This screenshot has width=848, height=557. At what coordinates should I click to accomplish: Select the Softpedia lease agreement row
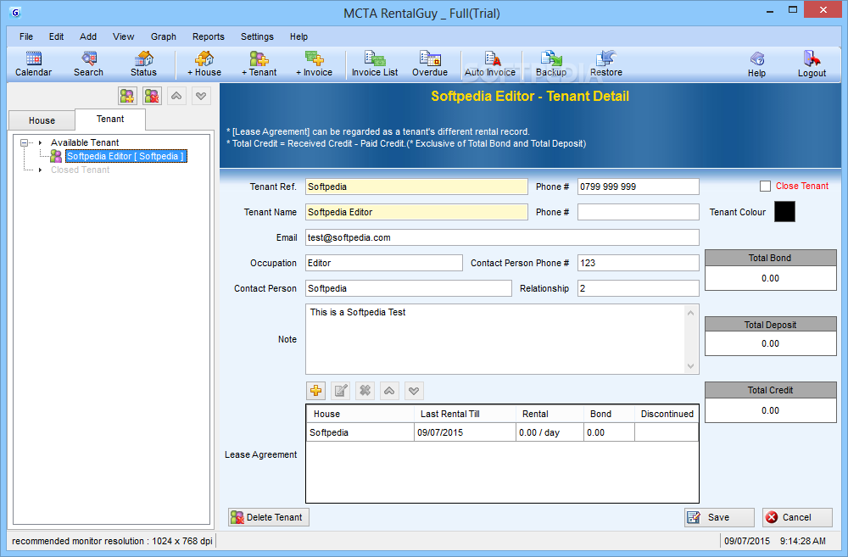[x=502, y=432]
